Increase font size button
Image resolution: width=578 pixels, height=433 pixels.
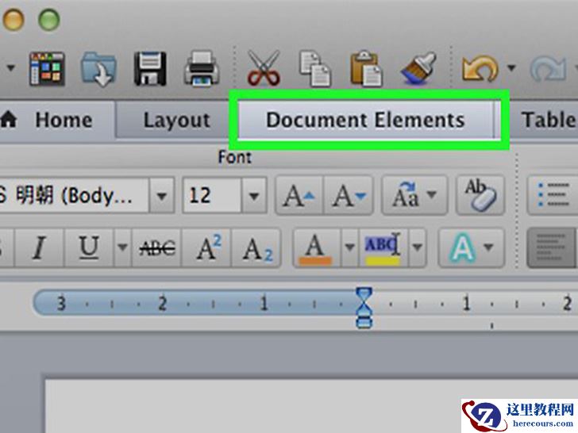[299, 196]
